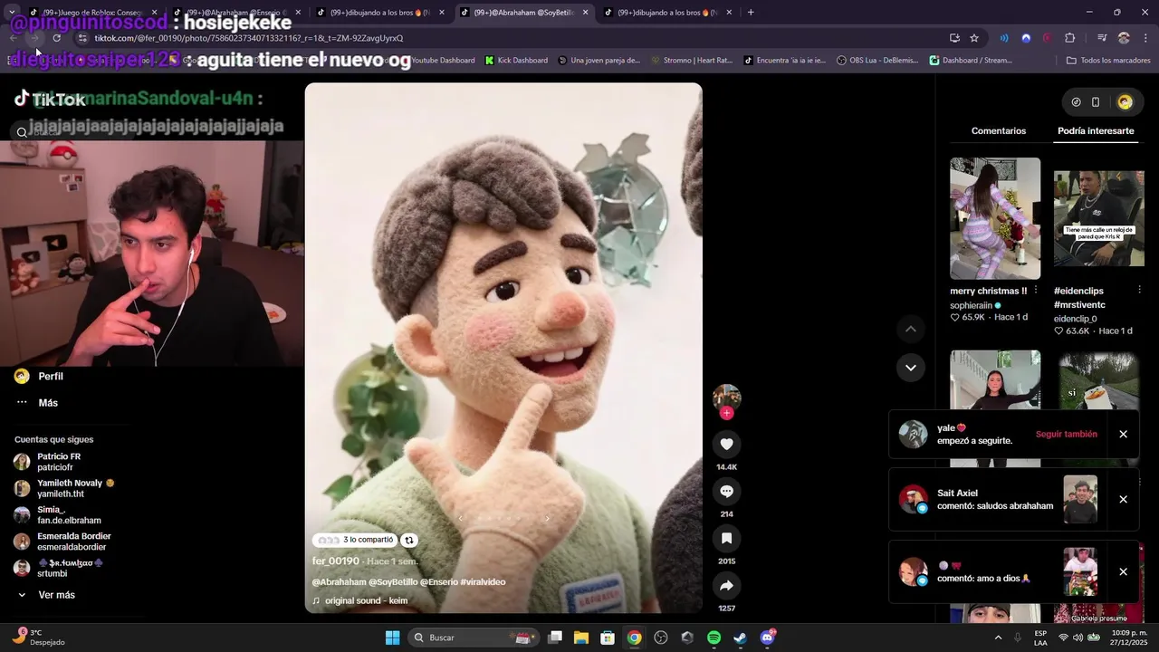Screen dimensions: 1159x652
Task: Click the taskbar Buscar search box
Action: tap(472, 638)
